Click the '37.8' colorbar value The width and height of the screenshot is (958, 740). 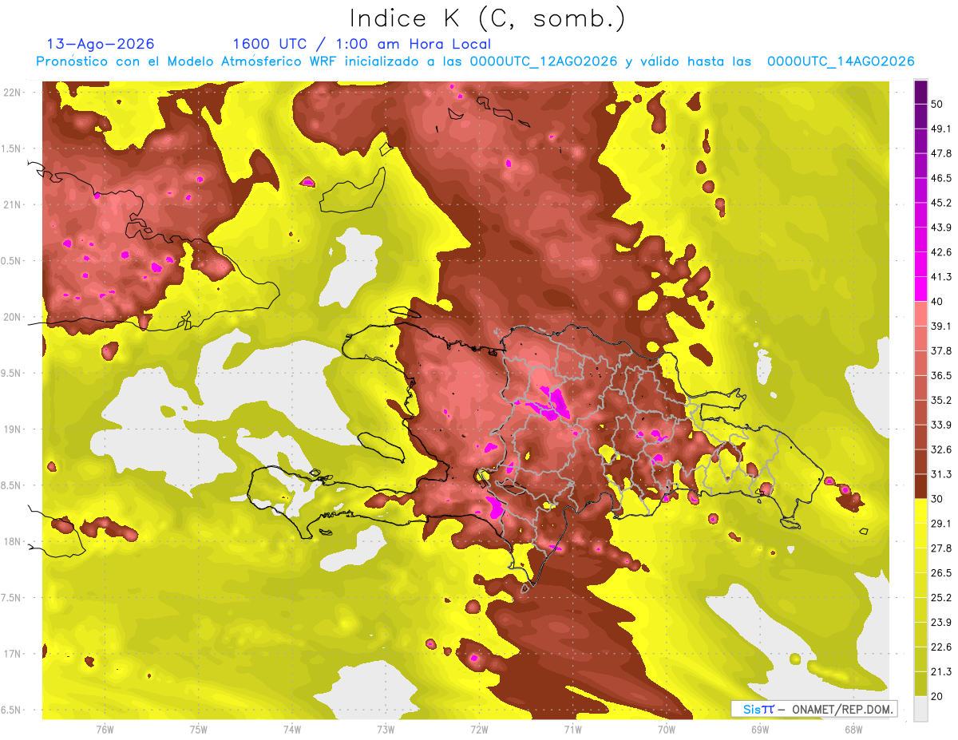940,350
